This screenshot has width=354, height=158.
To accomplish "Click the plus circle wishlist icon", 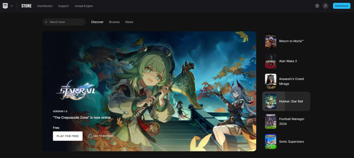I will pos(90,136).
